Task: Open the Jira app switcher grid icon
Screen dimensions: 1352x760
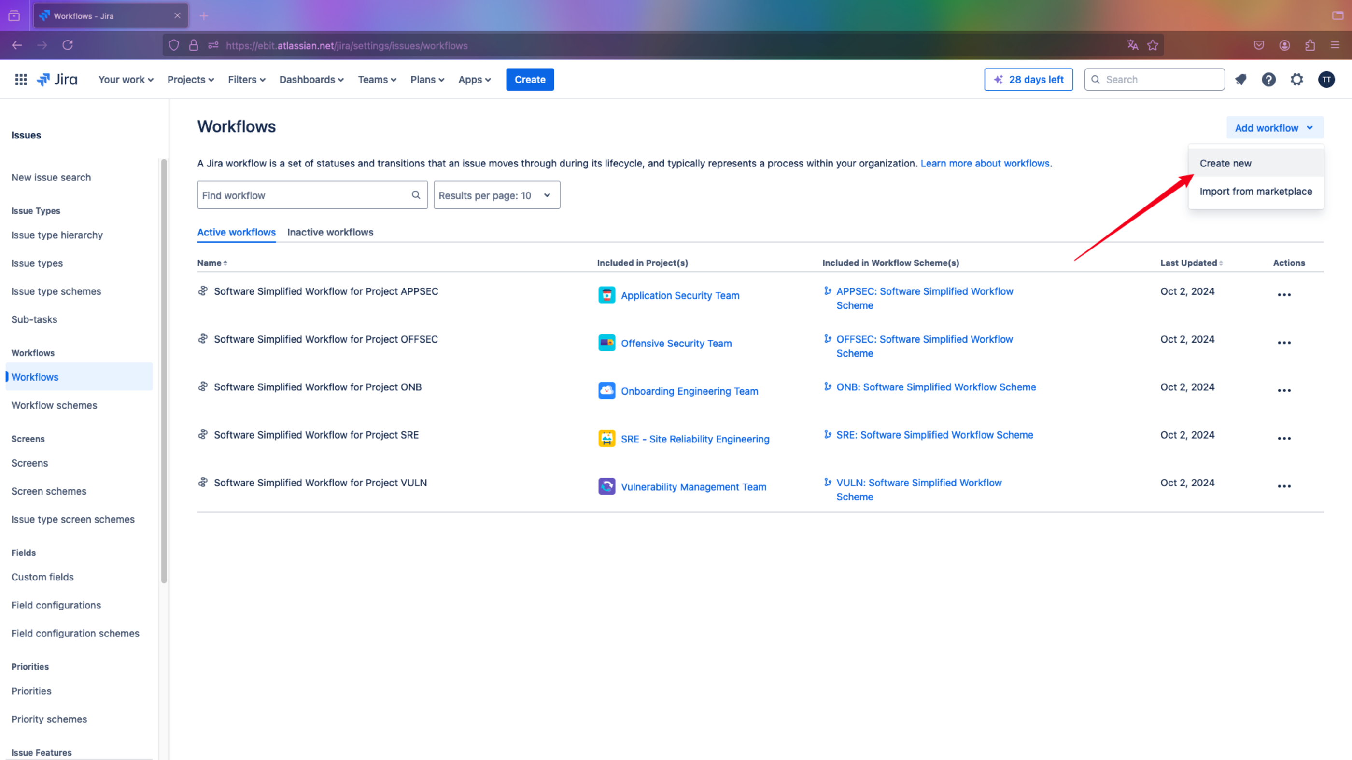Action: 21,80
